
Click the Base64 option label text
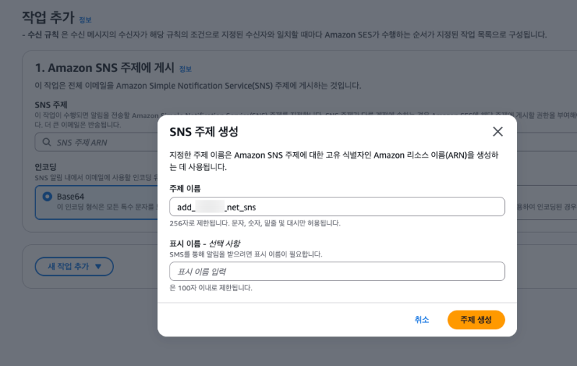point(71,196)
